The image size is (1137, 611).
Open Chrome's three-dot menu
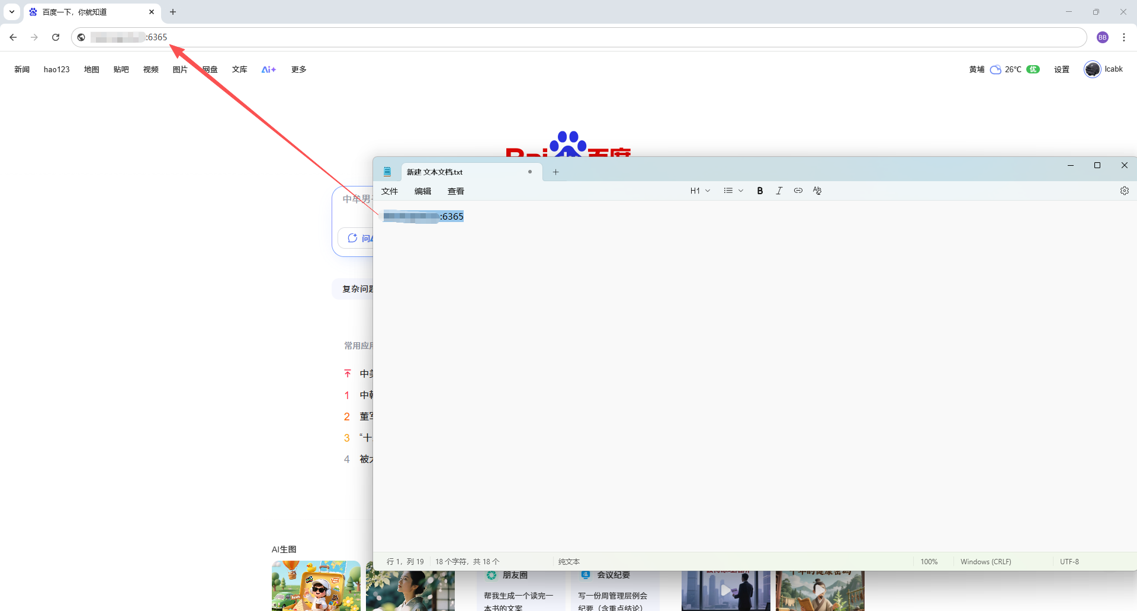click(x=1123, y=37)
